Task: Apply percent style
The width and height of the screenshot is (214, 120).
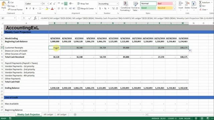Action: [105, 8]
